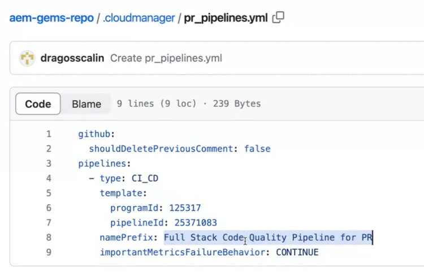Select line number 4 in the gutter
Viewport: 424px width, 280px height.
click(x=49, y=178)
